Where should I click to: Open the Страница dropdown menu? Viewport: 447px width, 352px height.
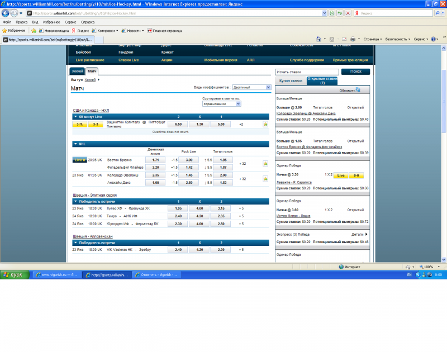click(x=372, y=39)
